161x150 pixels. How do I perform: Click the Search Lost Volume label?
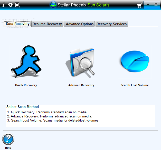[x=135, y=85]
